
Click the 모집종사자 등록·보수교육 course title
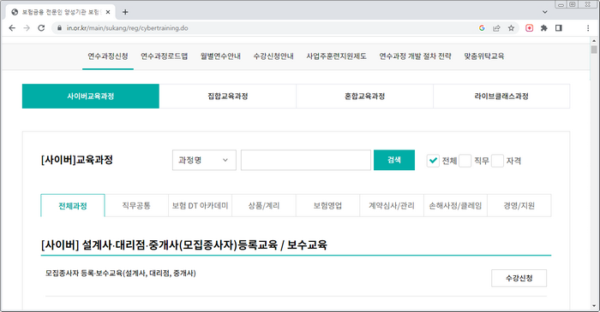[121, 274]
